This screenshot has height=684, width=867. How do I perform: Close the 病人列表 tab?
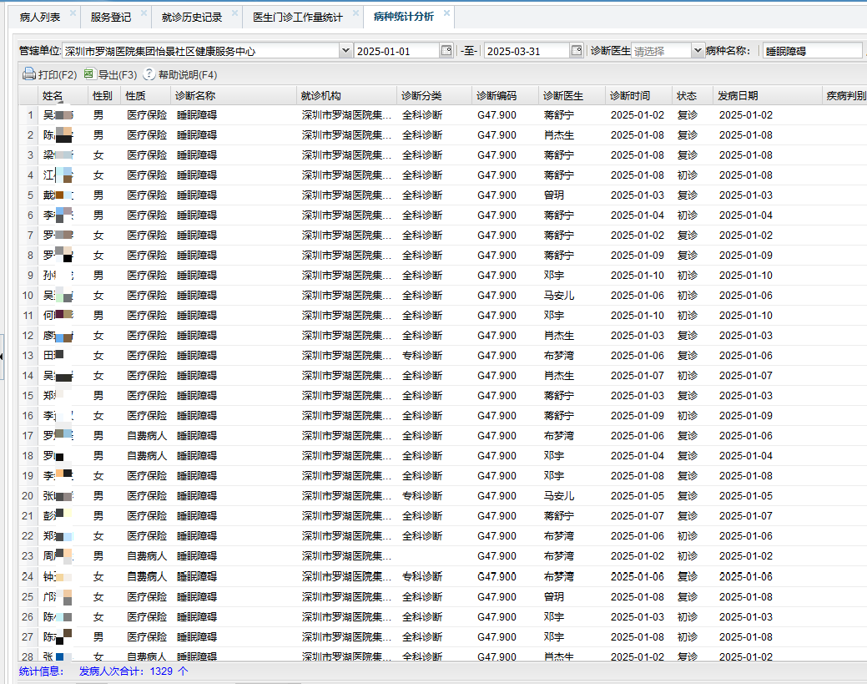click(x=73, y=14)
